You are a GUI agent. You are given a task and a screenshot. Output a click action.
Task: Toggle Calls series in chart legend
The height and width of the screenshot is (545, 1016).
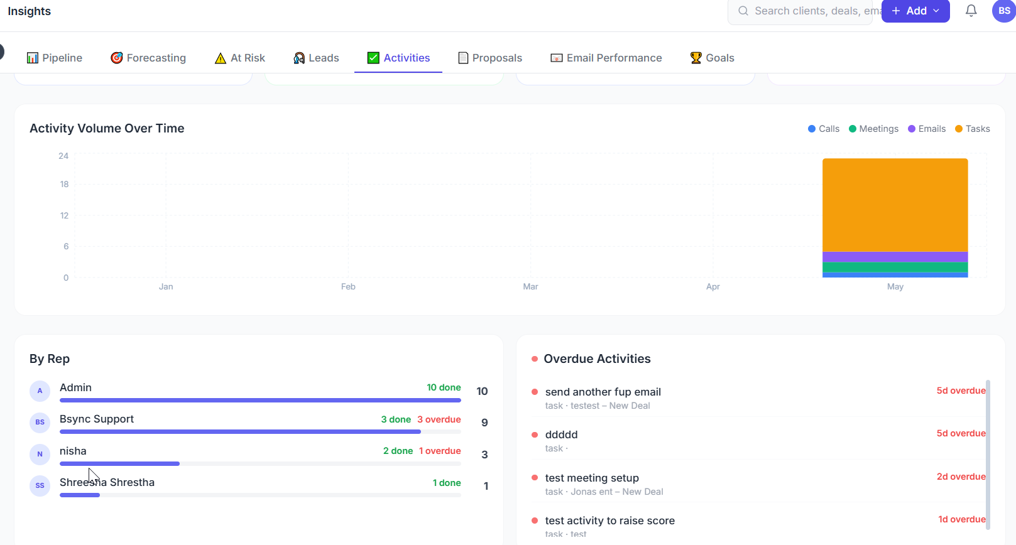click(x=824, y=129)
